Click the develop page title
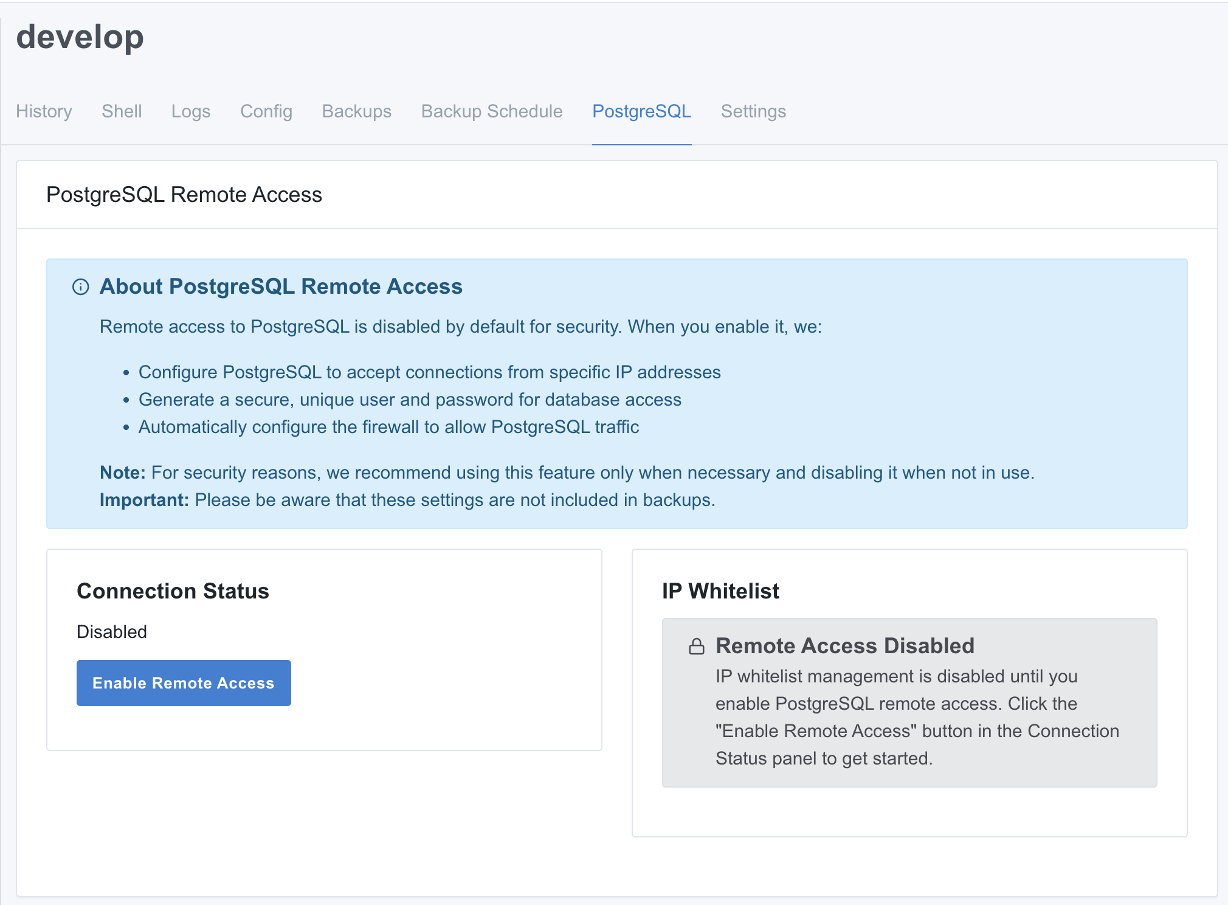1228x905 pixels. (x=79, y=36)
